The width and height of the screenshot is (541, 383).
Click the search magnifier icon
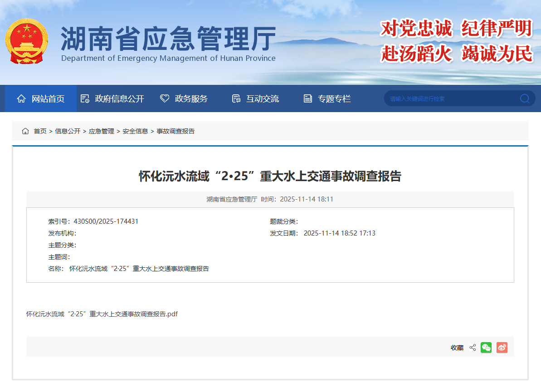pos(524,98)
